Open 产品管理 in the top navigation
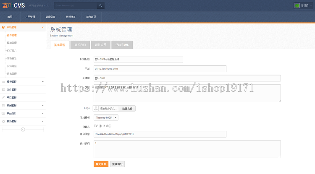 tap(30, 17)
